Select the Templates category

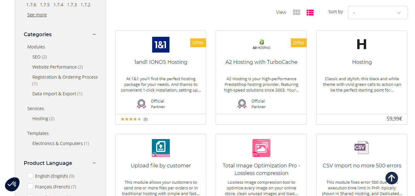pos(38,133)
